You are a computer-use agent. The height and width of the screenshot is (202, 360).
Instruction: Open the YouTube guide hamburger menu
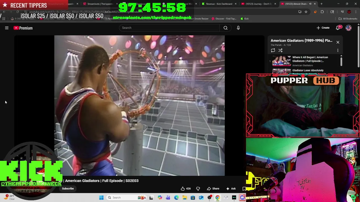pyautogui.click(x=7, y=28)
